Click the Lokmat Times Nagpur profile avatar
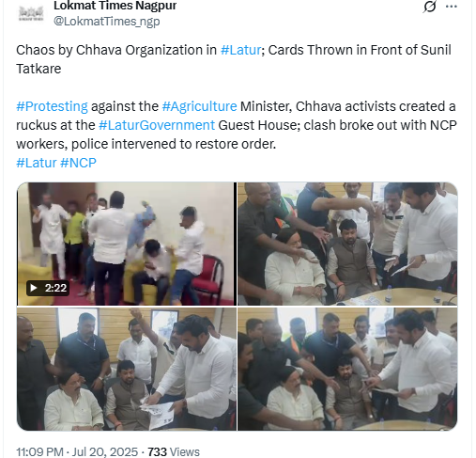Image resolution: width=476 pixels, height=458 pixels. pyautogui.click(x=31, y=14)
